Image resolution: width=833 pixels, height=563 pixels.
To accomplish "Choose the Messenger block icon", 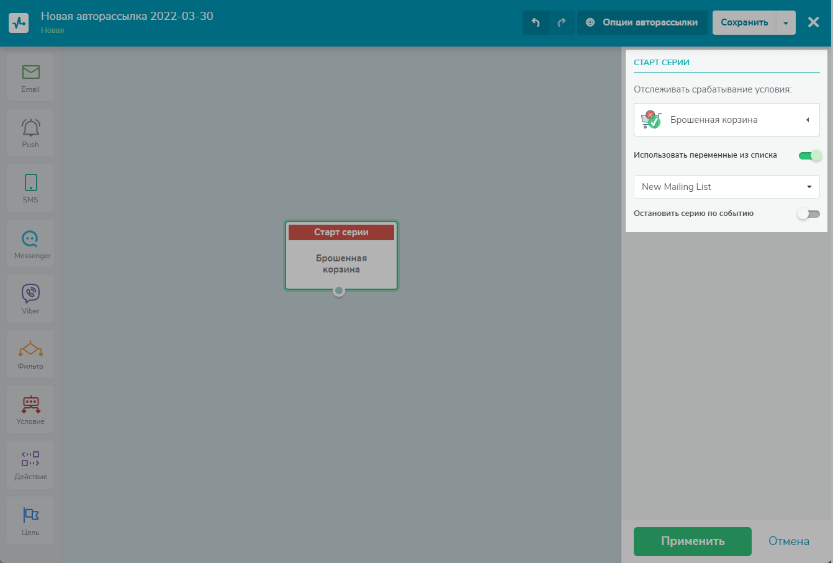I will point(30,243).
